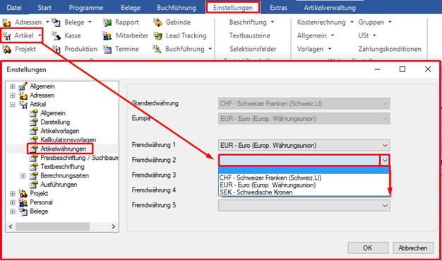The image size is (442, 261).
Task: Confirm settings with the OK button
Action: (368, 248)
